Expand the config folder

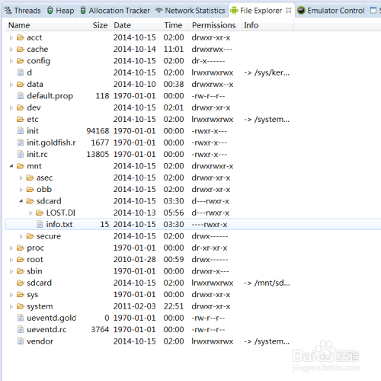[x=11, y=61]
